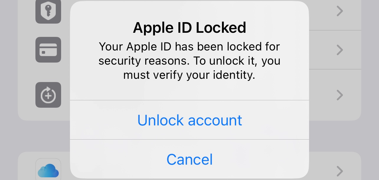
Task: Expand the chevron beside the key shield row
Action: [340, 11]
